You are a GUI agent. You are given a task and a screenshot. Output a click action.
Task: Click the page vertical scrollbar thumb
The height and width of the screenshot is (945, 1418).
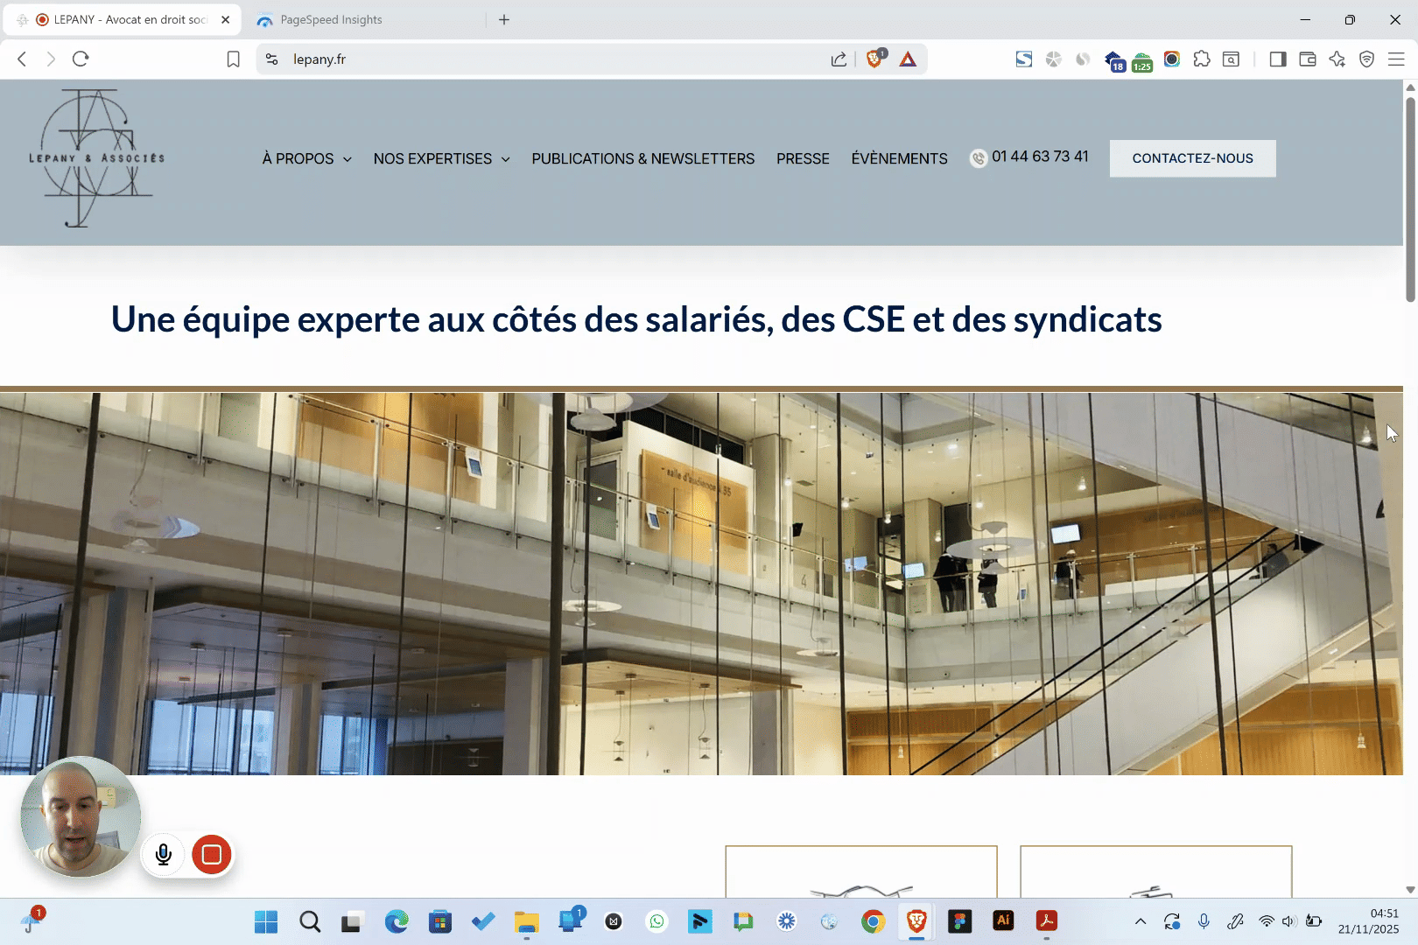coord(1410,199)
